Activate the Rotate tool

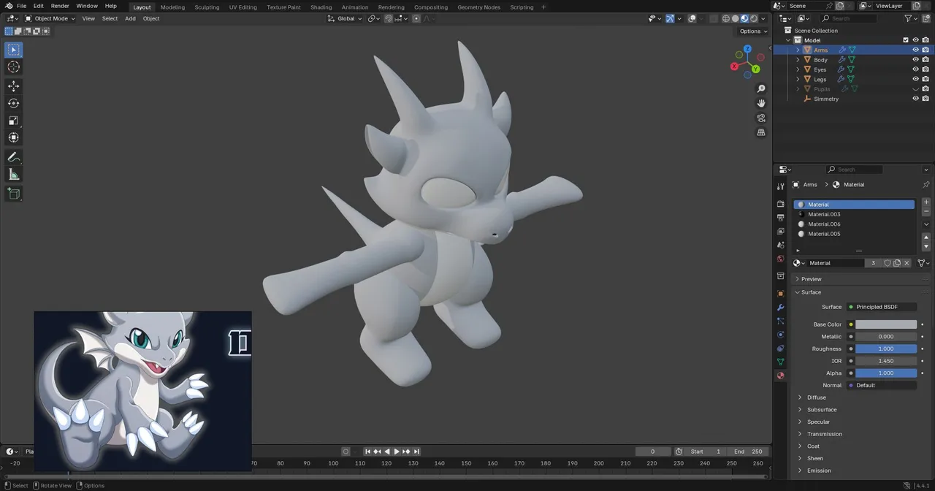(x=13, y=103)
